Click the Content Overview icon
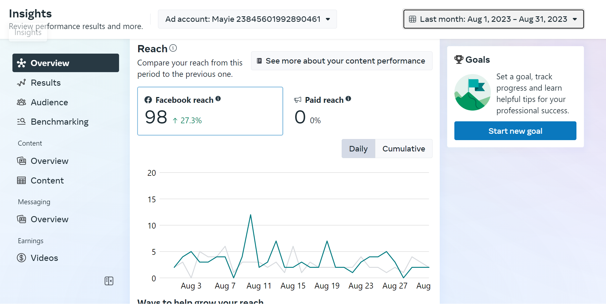This screenshot has height=304, width=606. (21, 161)
